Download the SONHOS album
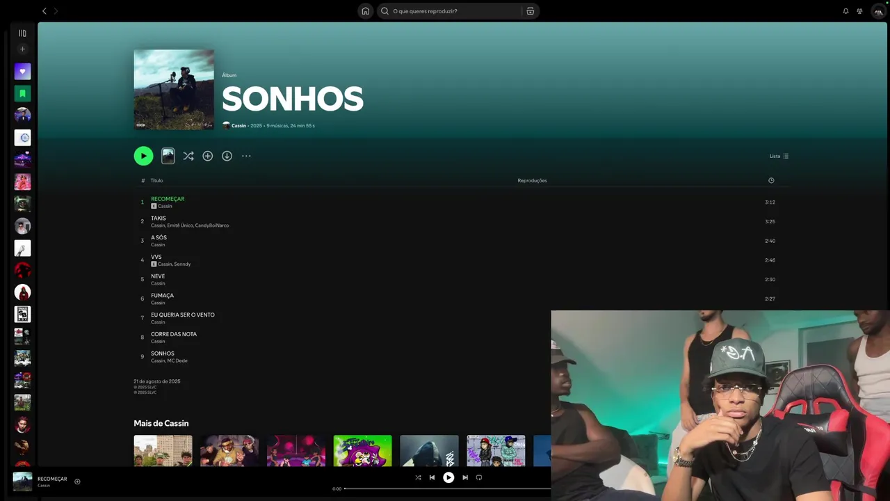This screenshot has height=501, width=890. tap(227, 156)
